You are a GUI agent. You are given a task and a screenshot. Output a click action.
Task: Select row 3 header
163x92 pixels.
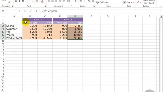(x=3, y=26)
